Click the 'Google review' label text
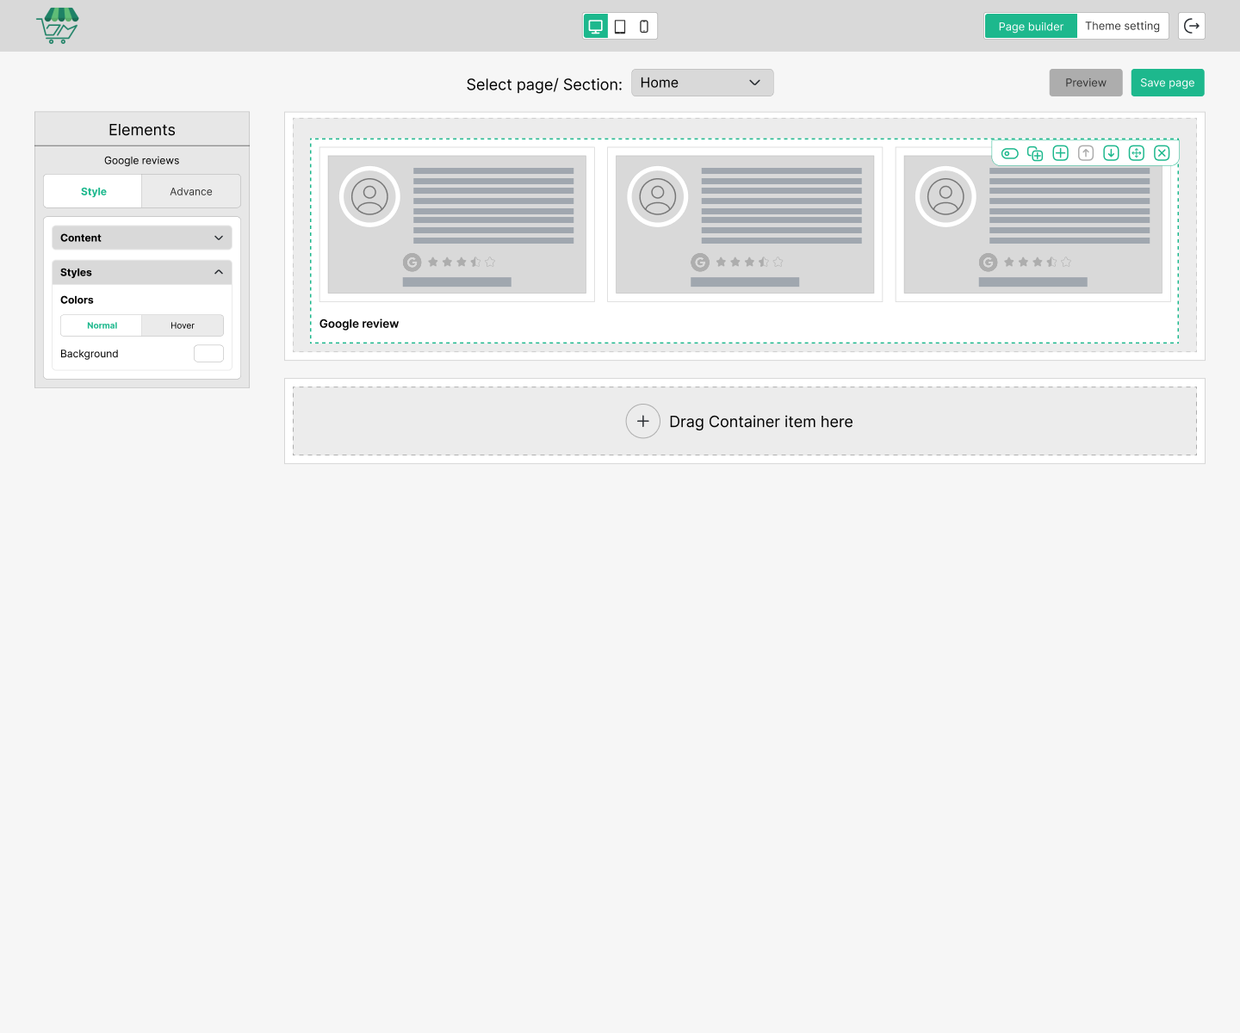The height and width of the screenshot is (1033, 1240). [359, 324]
